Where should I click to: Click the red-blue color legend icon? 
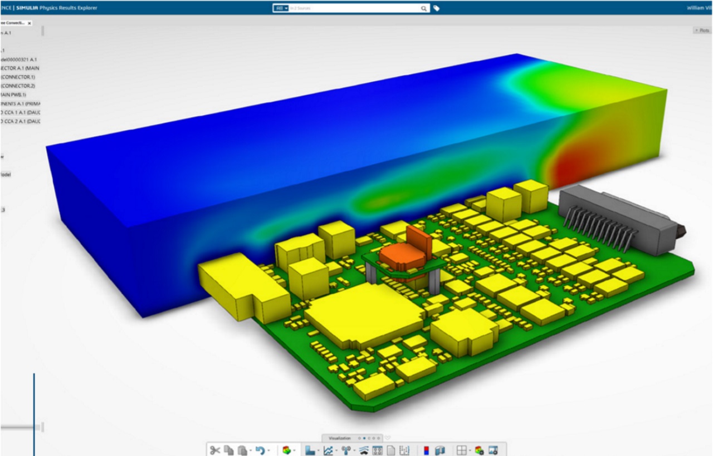[427, 450]
